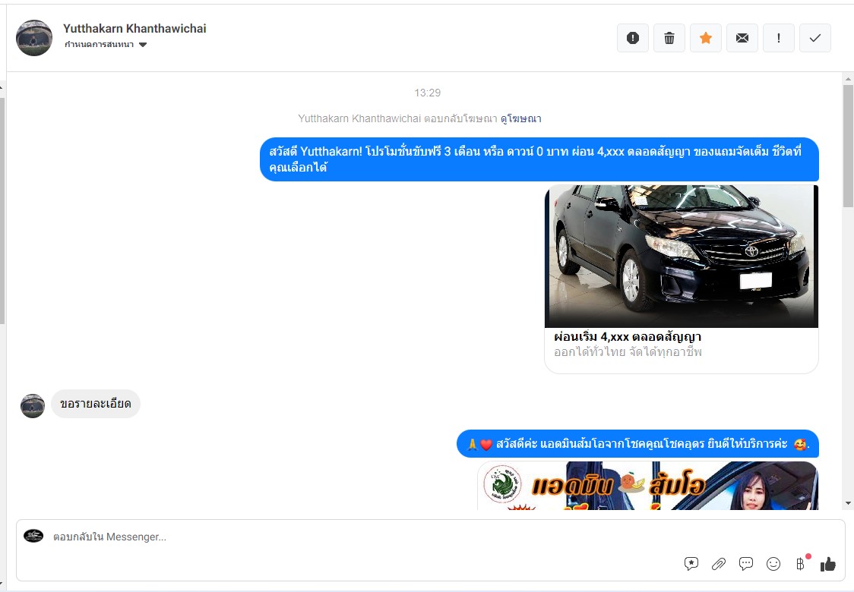The width and height of the screenshot is (854, 592).
Task: Mark conversation unread with envelope icon
Action: click(x=742, y=38)
